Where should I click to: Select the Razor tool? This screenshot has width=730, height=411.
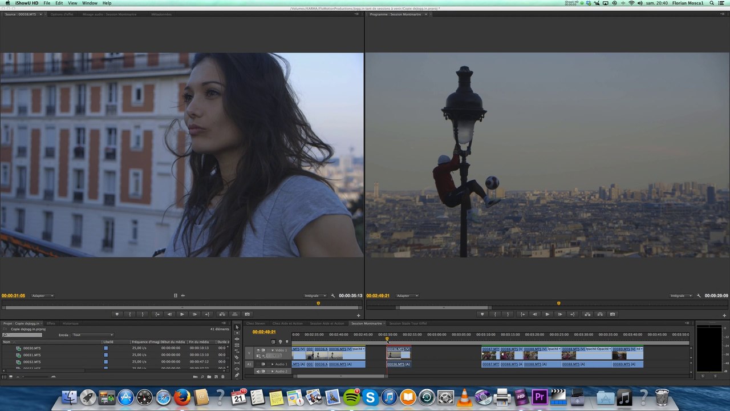click(x=237, y=357)
